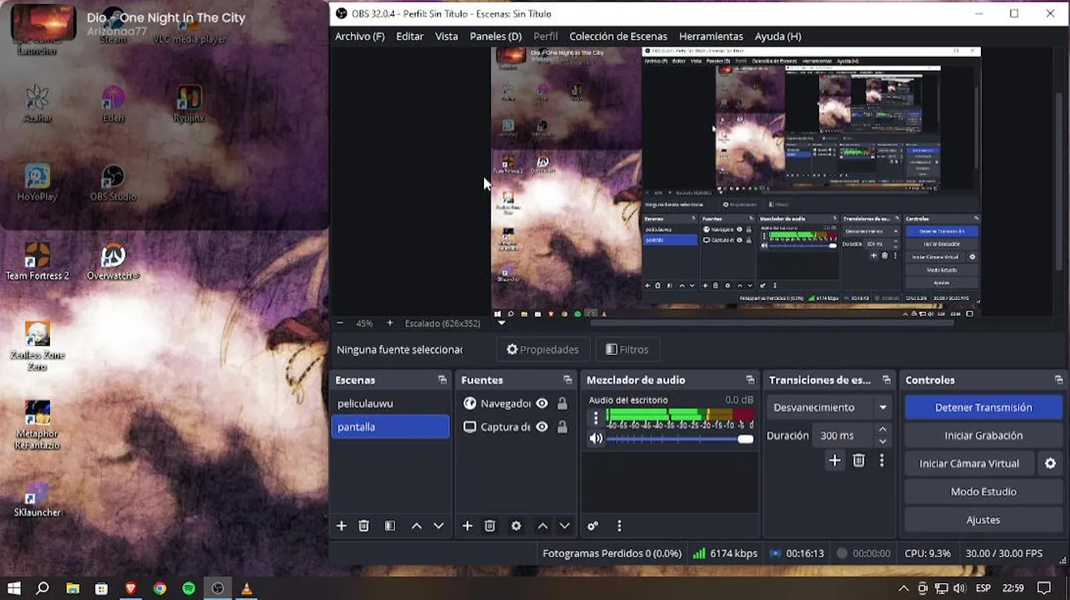Open Propiedades button below preview
The image size is (1070, 600).
(542, 349)
